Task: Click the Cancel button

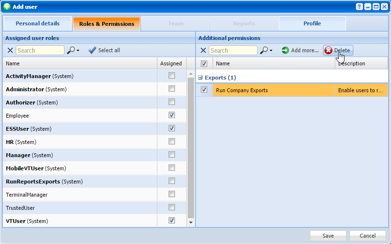Action: click(x=367, y=236)
